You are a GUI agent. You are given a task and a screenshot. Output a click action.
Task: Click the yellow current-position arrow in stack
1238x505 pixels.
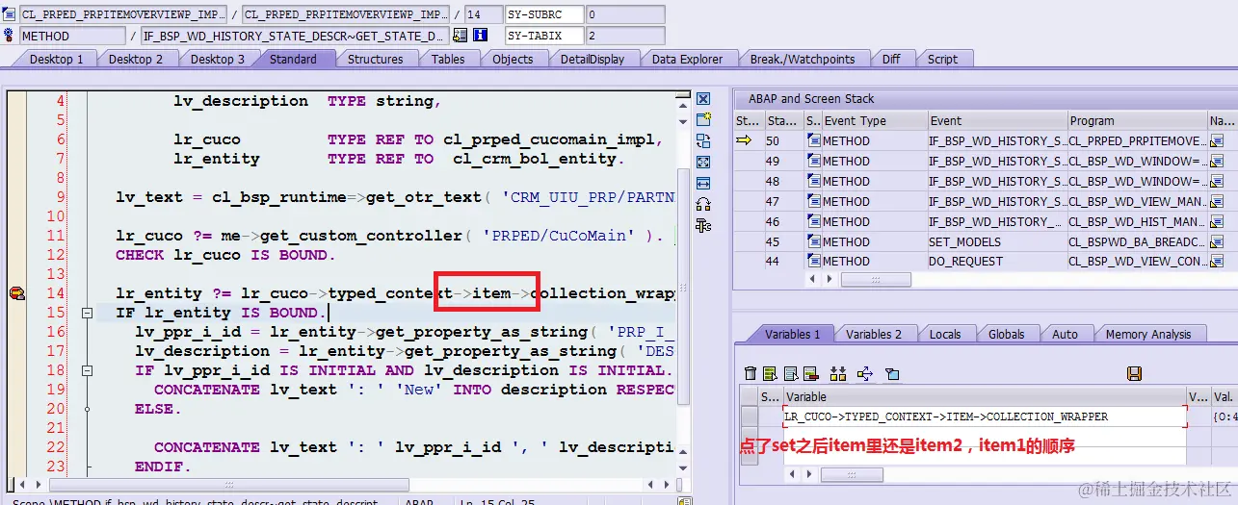744,140
